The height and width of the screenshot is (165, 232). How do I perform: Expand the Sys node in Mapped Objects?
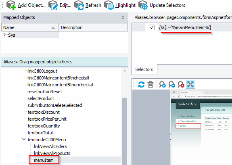tap(4, 35)
